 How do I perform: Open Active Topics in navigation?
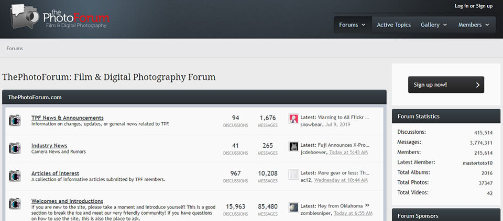point(393,25)
